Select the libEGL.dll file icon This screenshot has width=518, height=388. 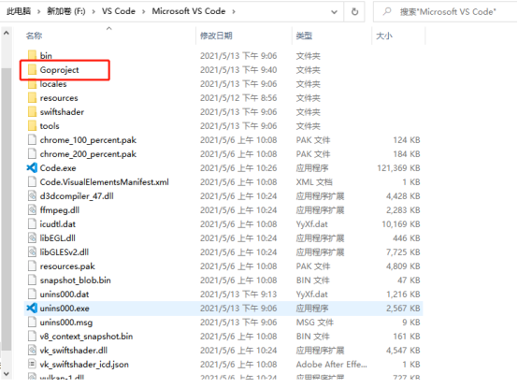tap(32, 238)
